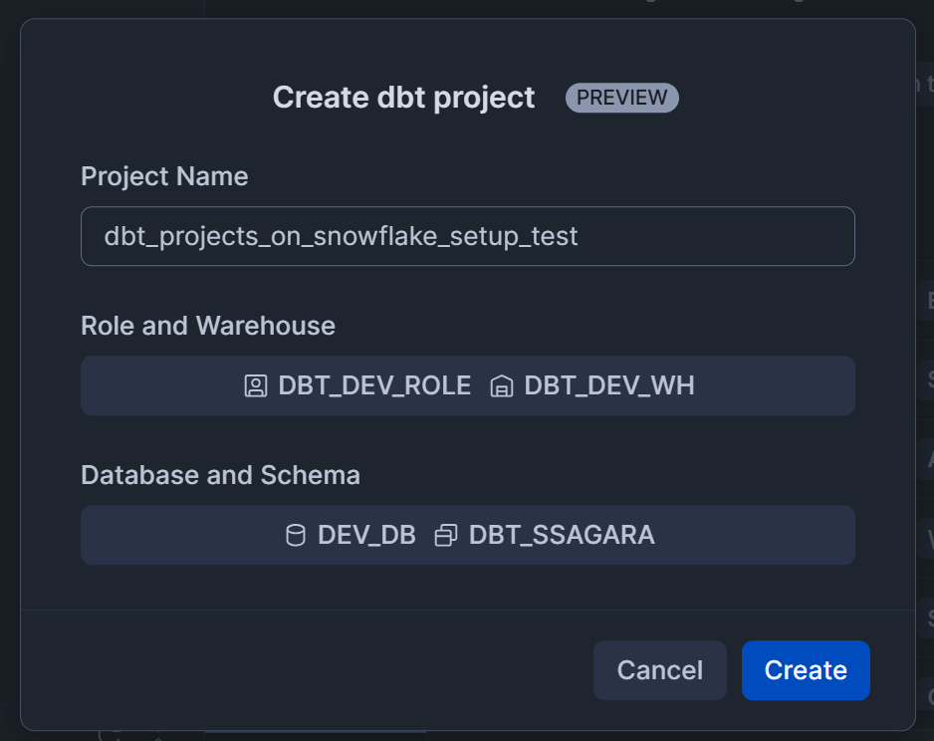Image resolution: width=934 pixels, height=741 pixels.
Task: Click the role person icon beside DBT_DEV_ROLE
Action: 256,386
